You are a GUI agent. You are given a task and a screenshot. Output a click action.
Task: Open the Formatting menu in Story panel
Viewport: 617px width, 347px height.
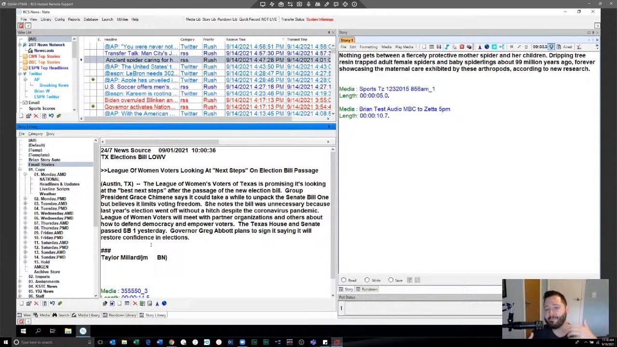pyautogui.click(x=368, y=47)
